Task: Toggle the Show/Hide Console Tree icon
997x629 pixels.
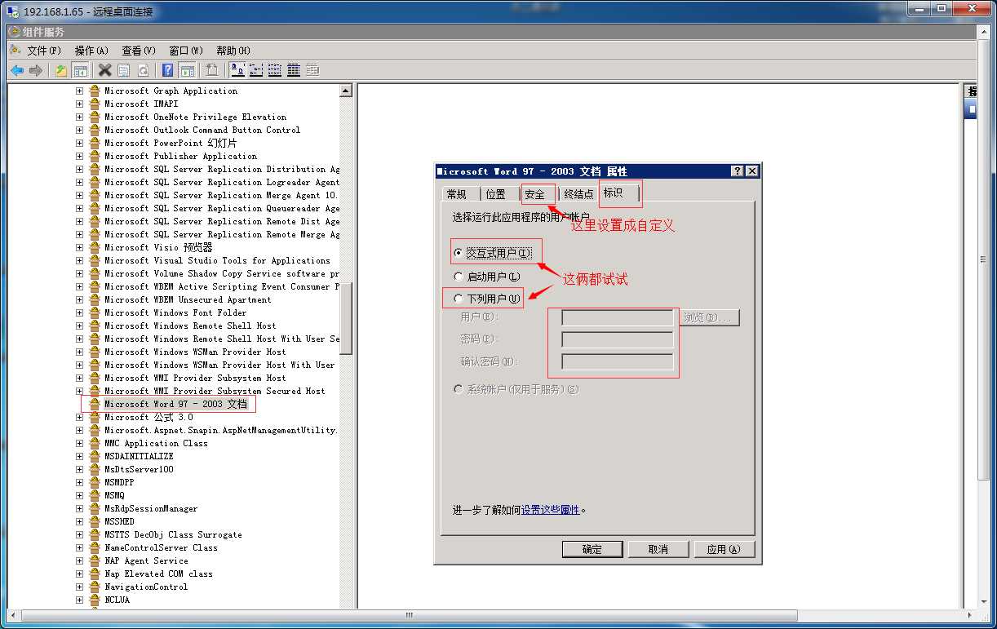Action: [80, 71]
